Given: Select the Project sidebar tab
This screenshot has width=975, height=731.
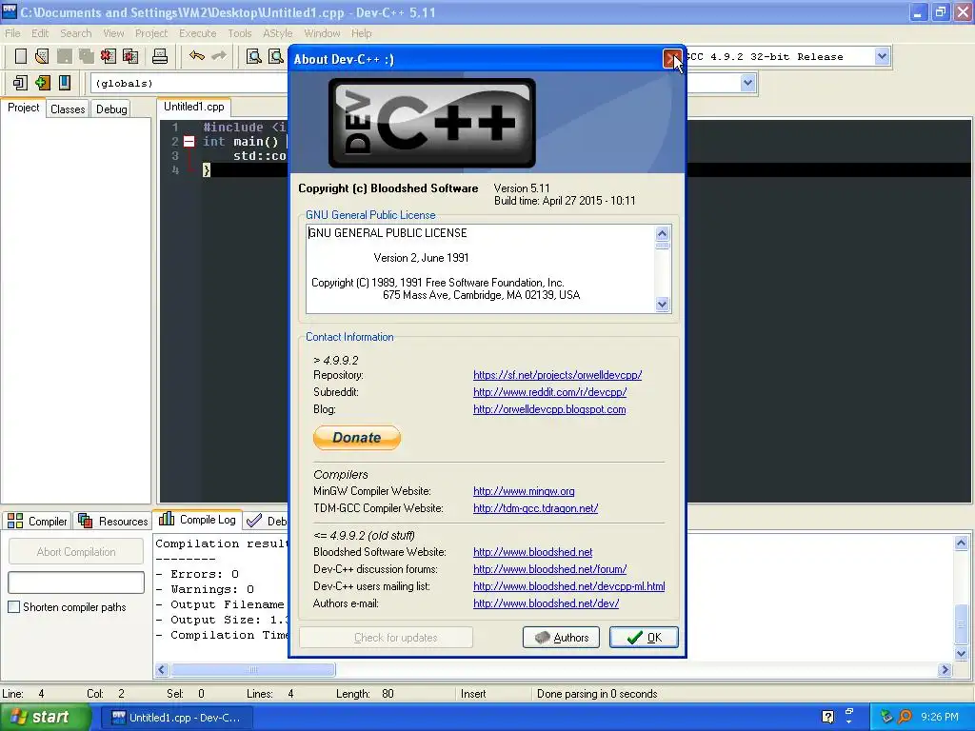Looking at the screenshot, I should click(x=23, y=108).
